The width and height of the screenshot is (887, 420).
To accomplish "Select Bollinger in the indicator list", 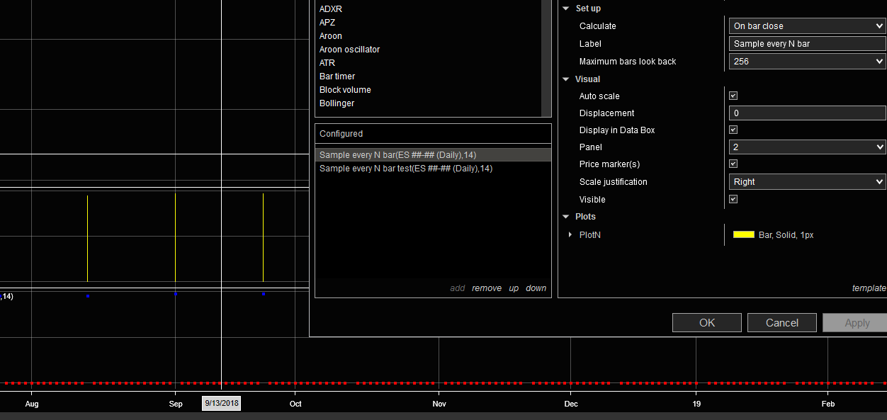I will tap(337, 103).
